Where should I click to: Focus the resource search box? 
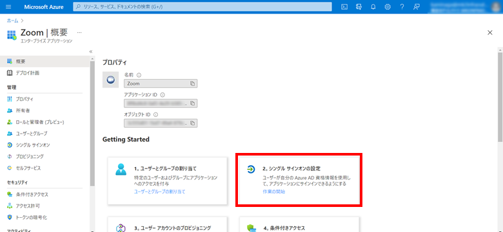[x=202, y=6]
